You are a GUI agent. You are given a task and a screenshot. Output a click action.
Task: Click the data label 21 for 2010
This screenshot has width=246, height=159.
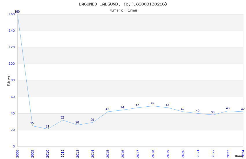[x=47, y=126]
